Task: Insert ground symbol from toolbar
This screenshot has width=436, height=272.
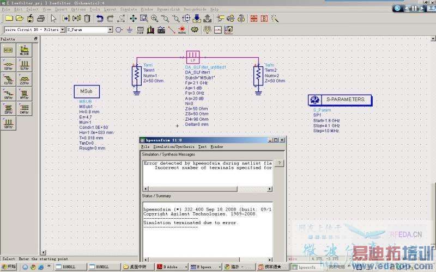Action: [128, 30]
